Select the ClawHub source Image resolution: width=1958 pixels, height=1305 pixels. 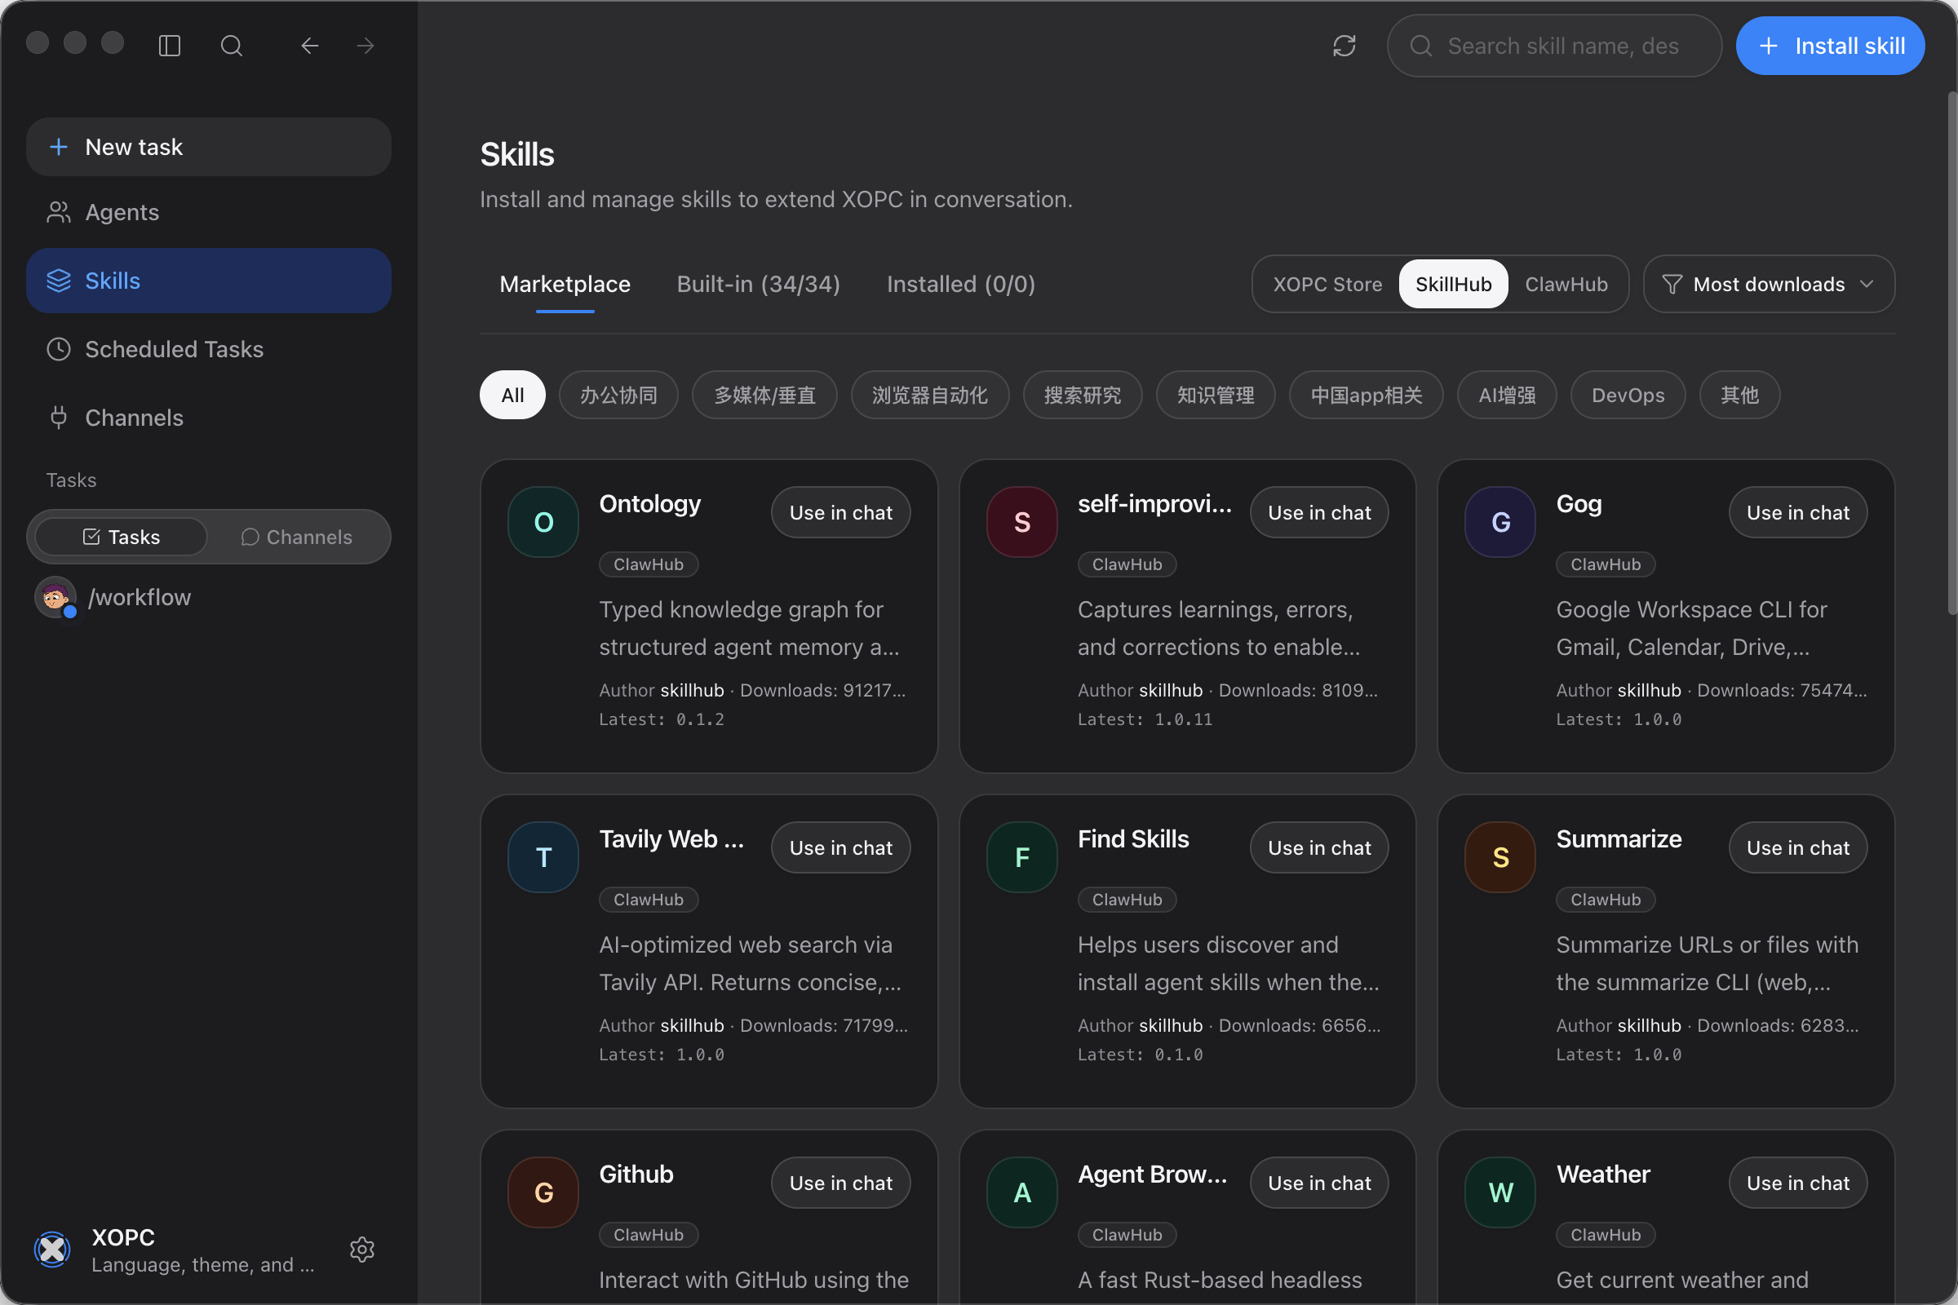click(1566, 284)
